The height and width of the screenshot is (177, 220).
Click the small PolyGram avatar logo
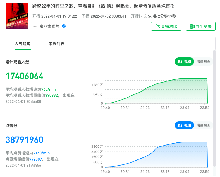coord(35,26)
